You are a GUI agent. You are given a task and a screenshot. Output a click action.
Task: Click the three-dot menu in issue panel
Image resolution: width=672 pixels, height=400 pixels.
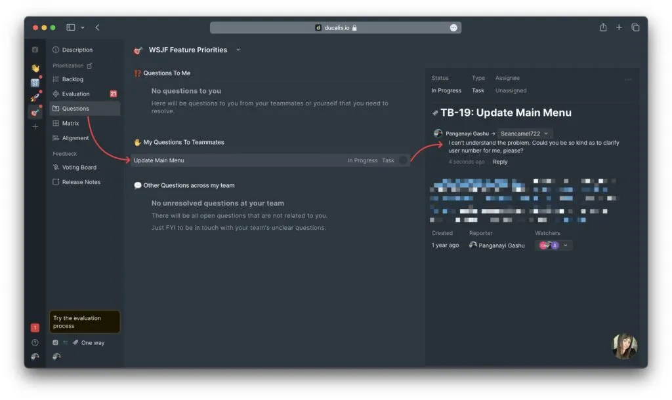coord(628,80)
